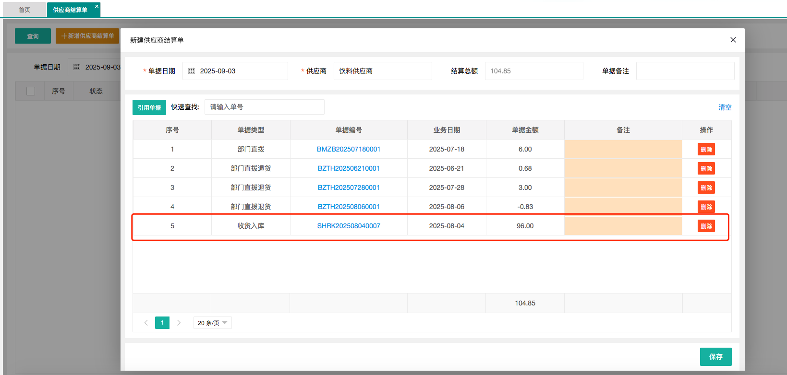Click the 引用单据 button

[149, 107]
